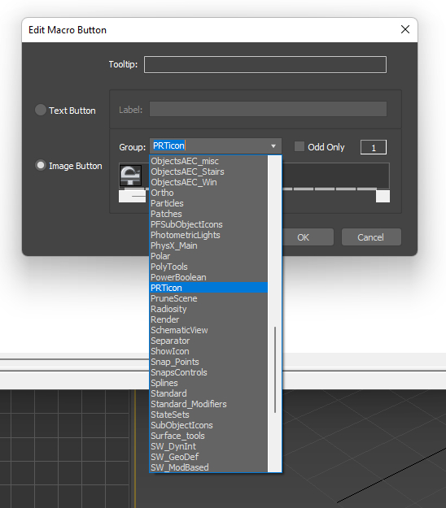446x508 pixels.
Task: Collapse the Group dropdown arrow
Action: [273, 146]
